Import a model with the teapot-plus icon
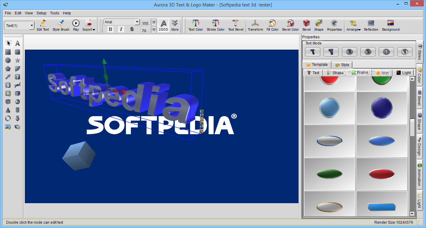This screenshot has width=426, height=228. coord(18,127)
